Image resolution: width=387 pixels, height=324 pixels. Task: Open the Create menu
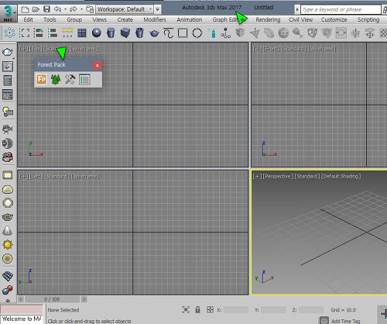(125, 19)
